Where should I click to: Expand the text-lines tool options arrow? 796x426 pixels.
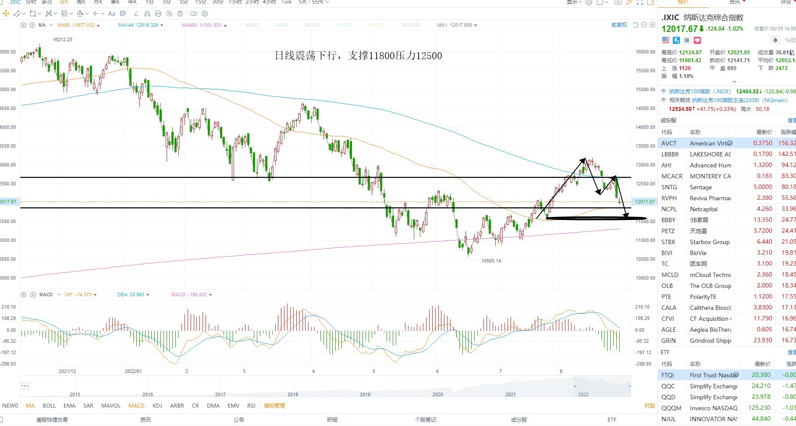click(71, 14)
